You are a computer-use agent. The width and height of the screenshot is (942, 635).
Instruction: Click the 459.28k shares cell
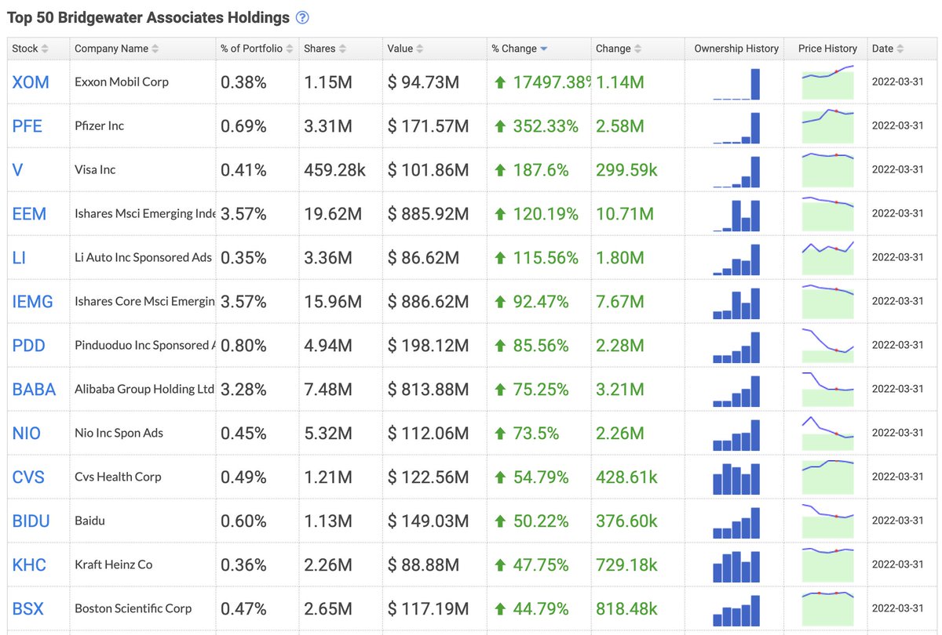point(334,170)
